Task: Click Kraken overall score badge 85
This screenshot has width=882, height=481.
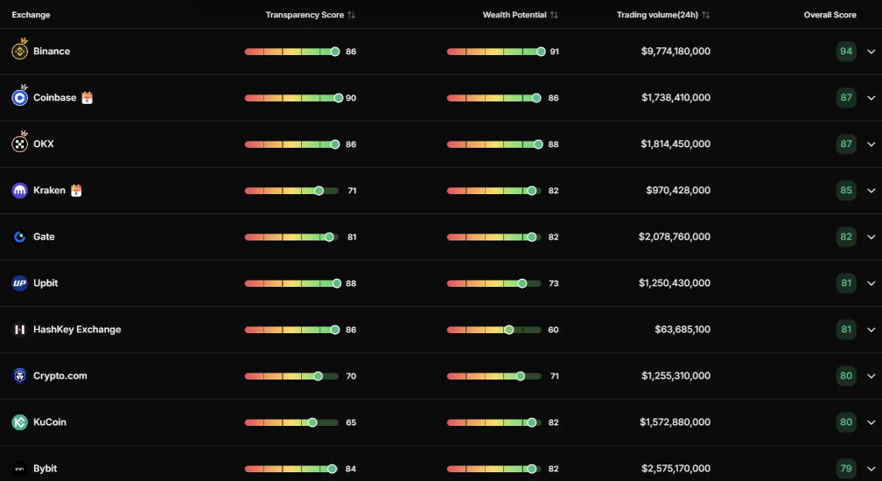Action: point(846,191)
